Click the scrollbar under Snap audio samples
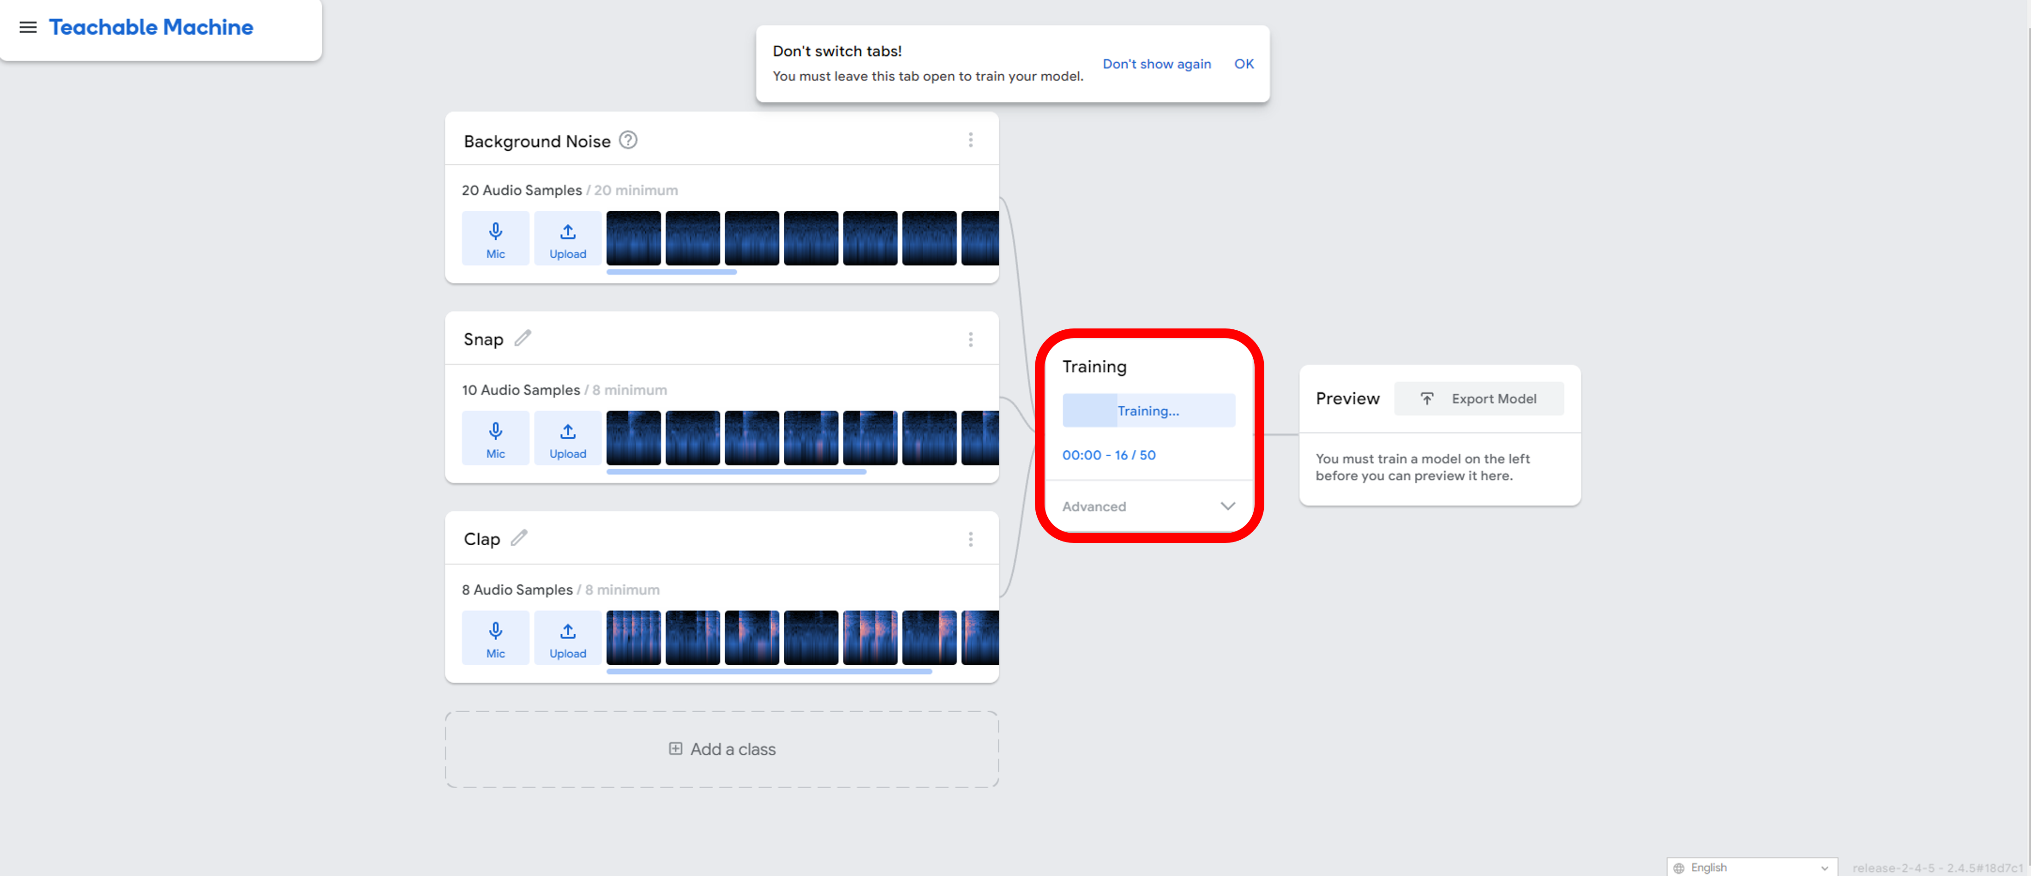This screenshot has width=2031, height=876. [736, 472]
